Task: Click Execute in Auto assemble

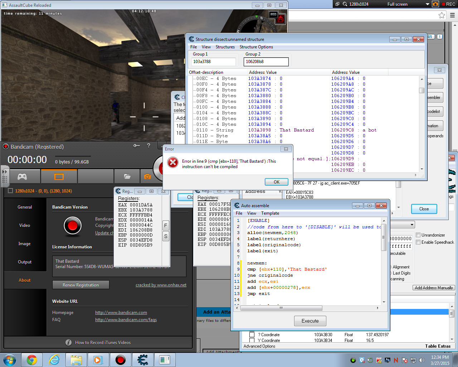Action: coord(310,321)
